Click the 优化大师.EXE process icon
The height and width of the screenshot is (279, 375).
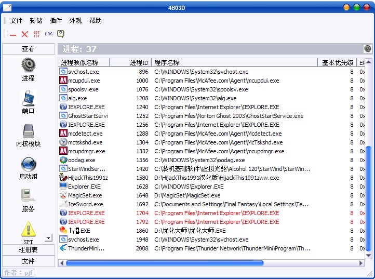(63, 231)
